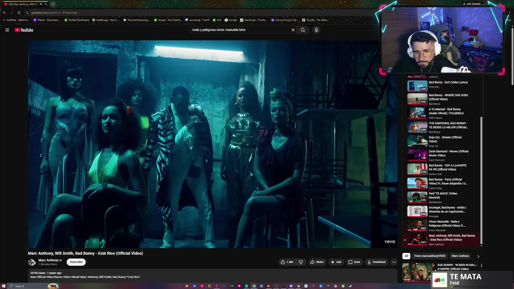Click the Windows taskbar Search box

coord(33,286)
